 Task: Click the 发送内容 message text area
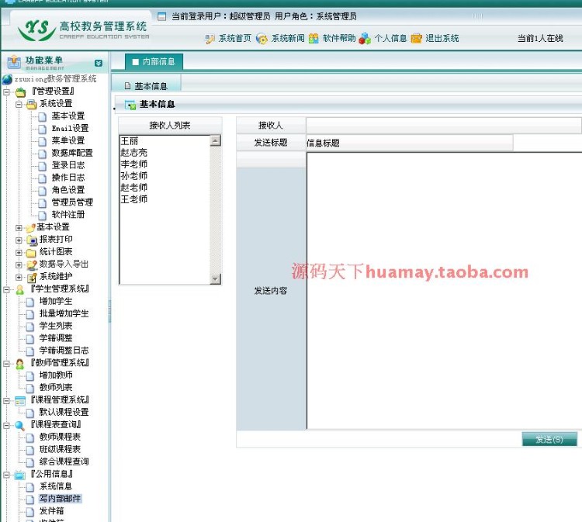(x=445, y=291)
